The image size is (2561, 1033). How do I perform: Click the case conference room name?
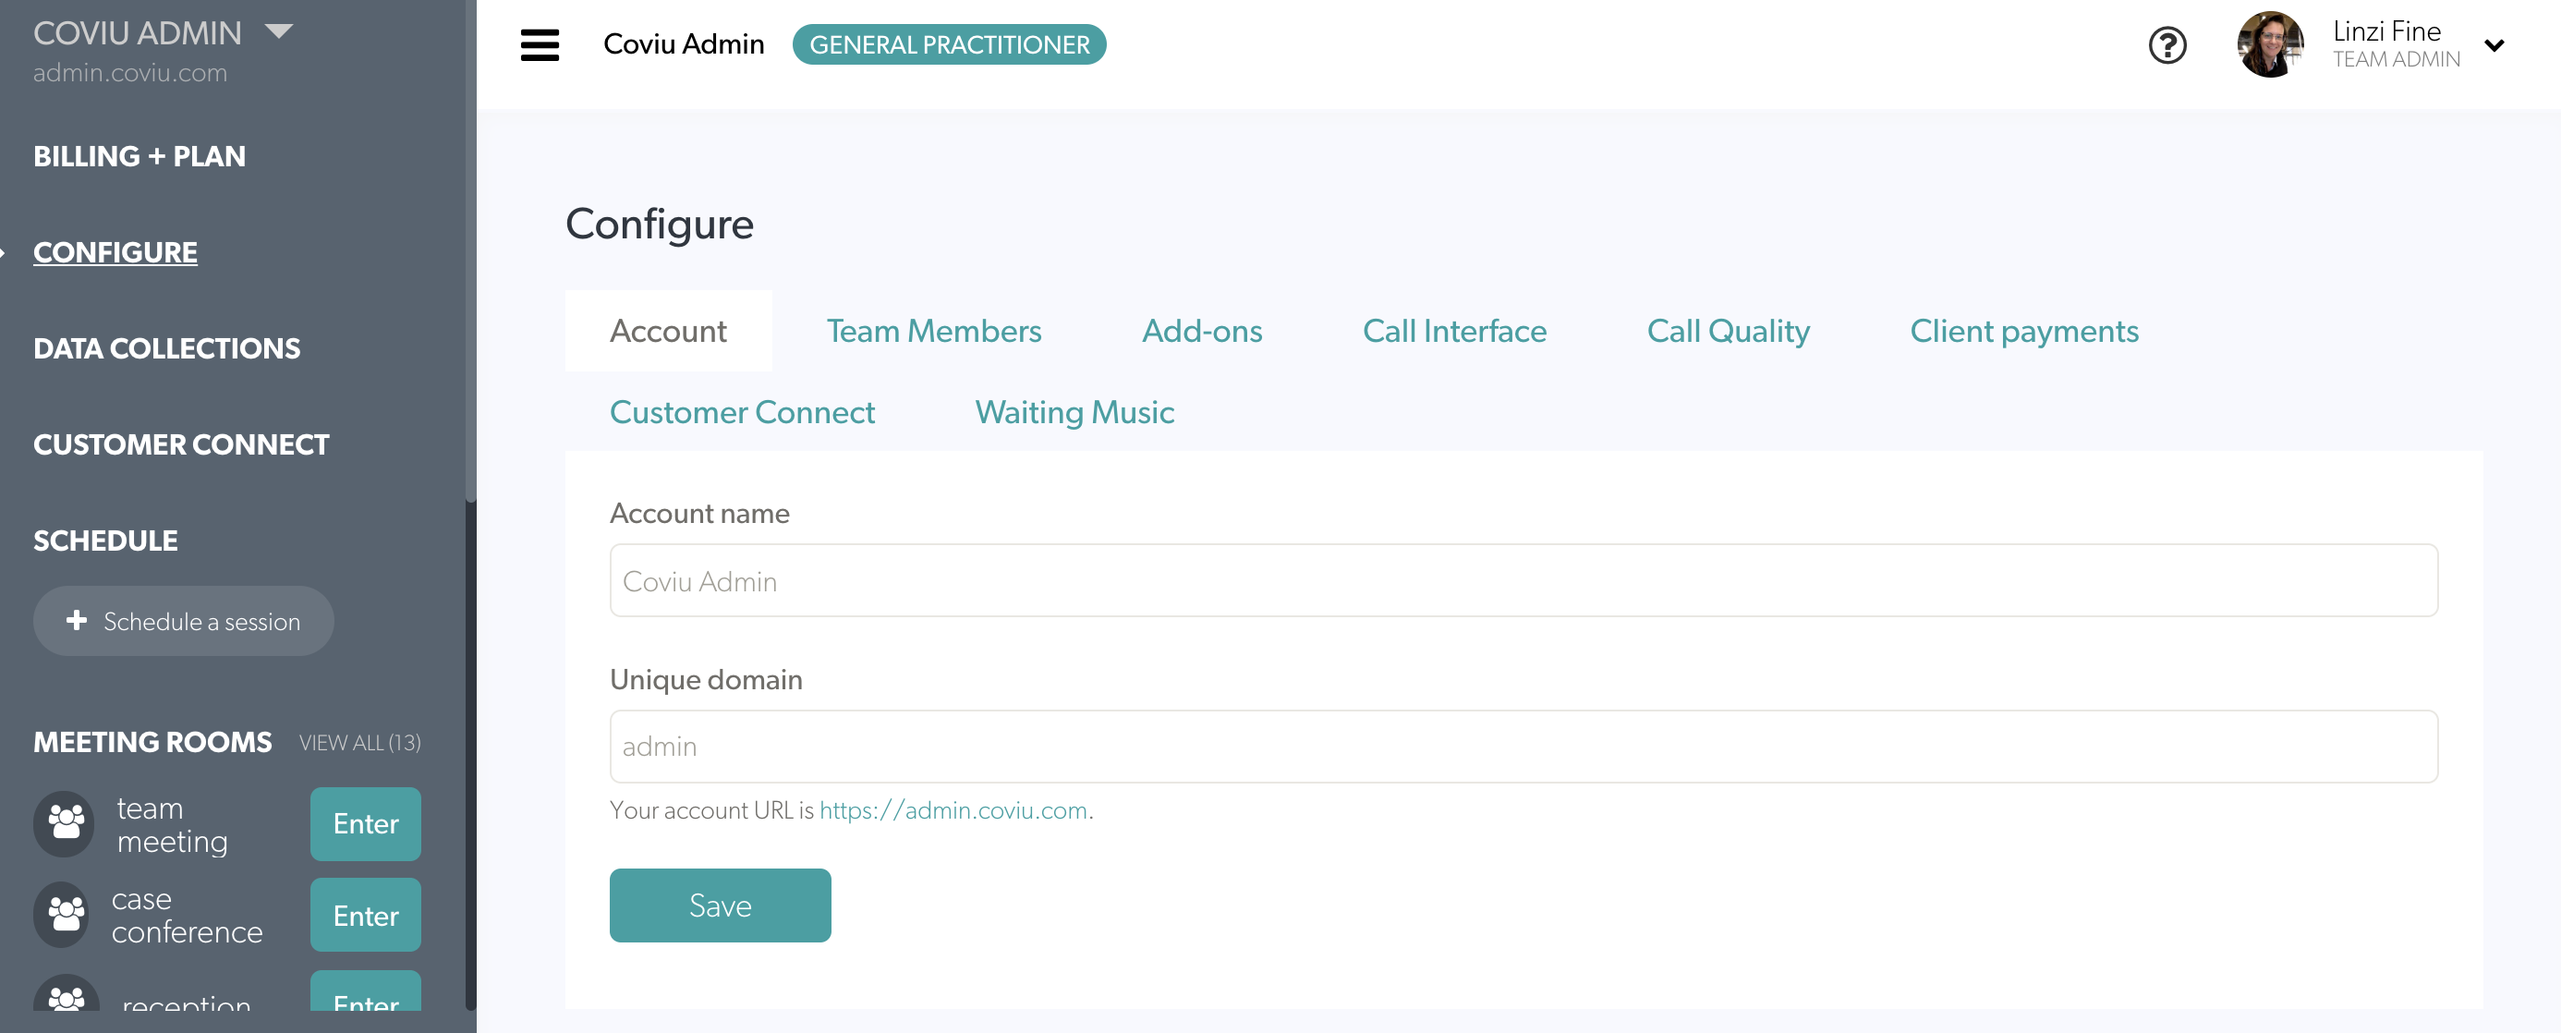187,916
